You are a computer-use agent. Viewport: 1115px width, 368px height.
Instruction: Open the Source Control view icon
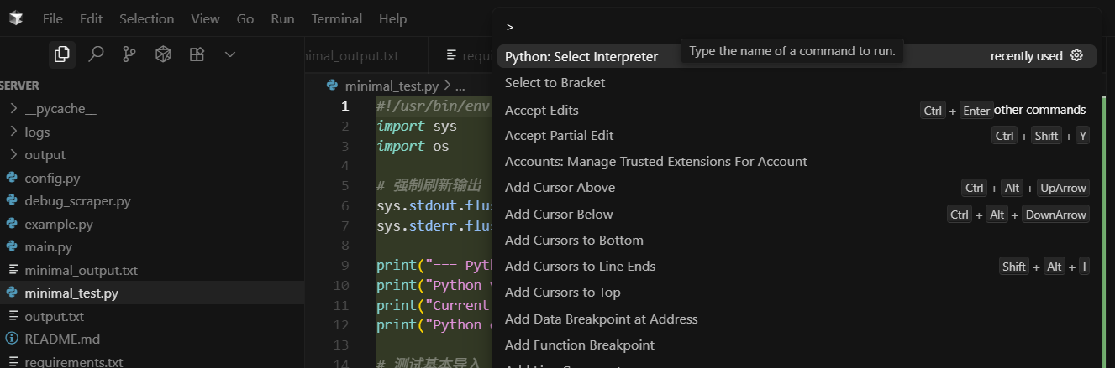(129, 54)
